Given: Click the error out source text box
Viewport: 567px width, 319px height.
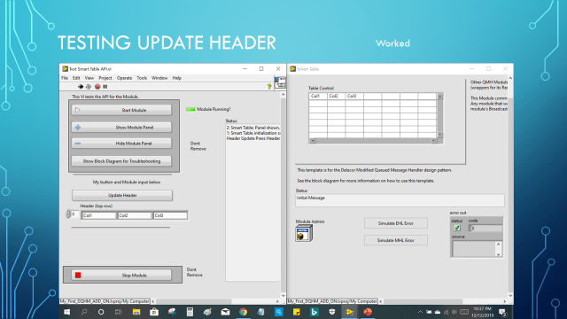Looking at the screenshot, I should point(473,248).
